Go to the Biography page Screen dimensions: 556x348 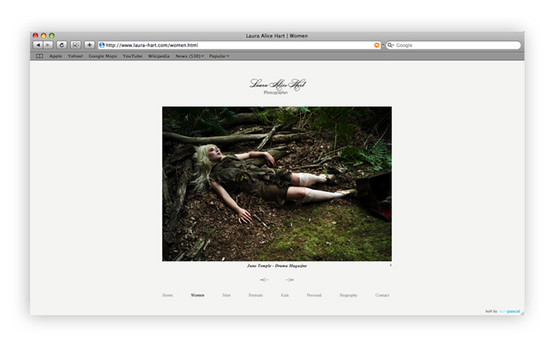[x=349, y=295]
